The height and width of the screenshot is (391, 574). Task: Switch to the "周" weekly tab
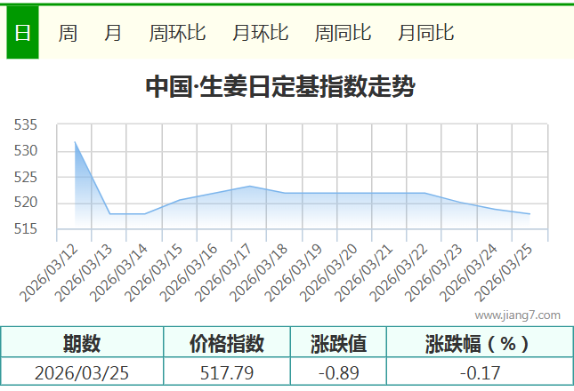pos(68,34)
